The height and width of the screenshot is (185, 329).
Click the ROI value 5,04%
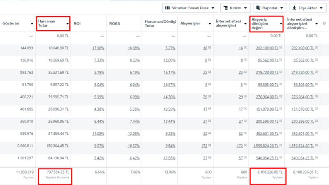[99, 85]
